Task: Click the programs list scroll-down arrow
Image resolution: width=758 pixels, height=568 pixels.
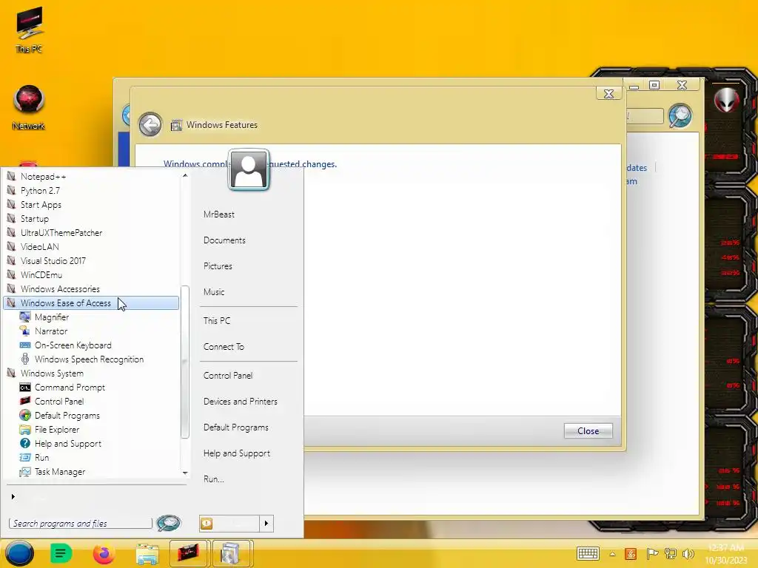Action: click(x=184, y=473)
